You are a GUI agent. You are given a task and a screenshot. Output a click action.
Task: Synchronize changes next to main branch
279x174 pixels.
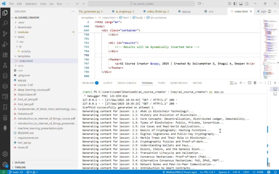(21, 172)
